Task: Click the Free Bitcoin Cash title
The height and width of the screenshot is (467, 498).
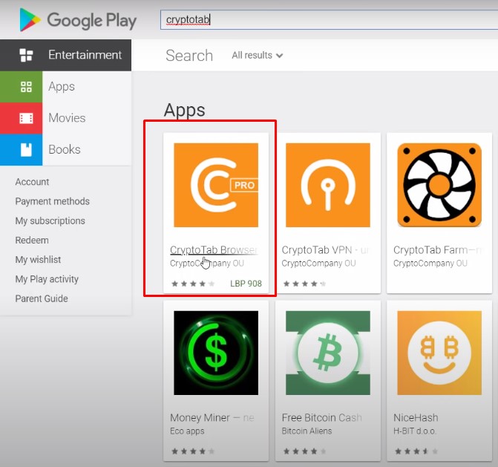Action: click(321, 418)
